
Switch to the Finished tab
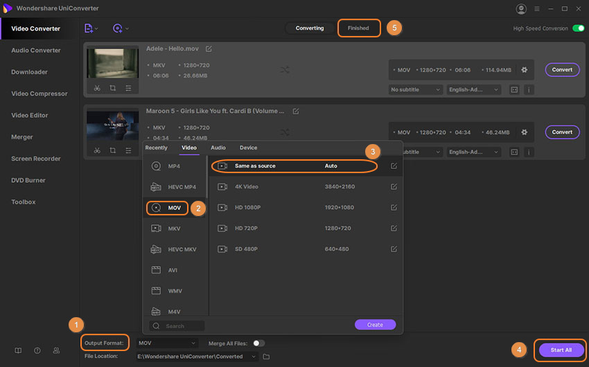pyautogui.click(x=358, y=28)
